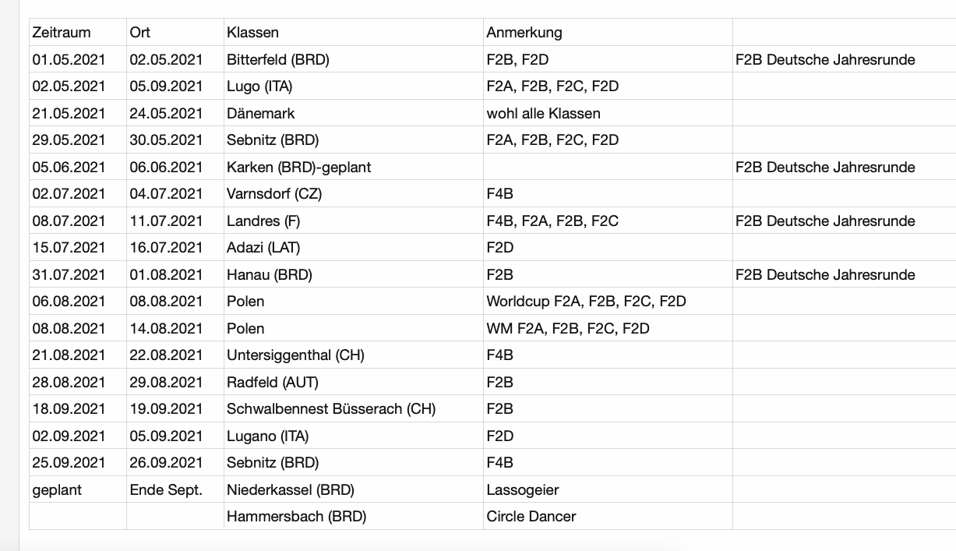Click the WM F2A, F2B, F2C, F2D cell
Image resolution: width=956 pixels, height=551 pixels.
[x=608, y=328]
